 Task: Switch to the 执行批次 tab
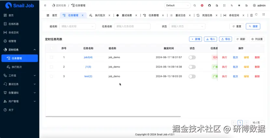tap(100, 15)
